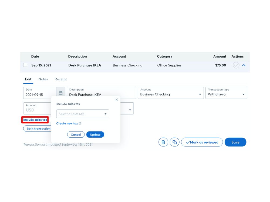The width and height of the screenshot is (270, 202).
Task: Close the Include sales tax popup
Action: (x=117, y=99)
